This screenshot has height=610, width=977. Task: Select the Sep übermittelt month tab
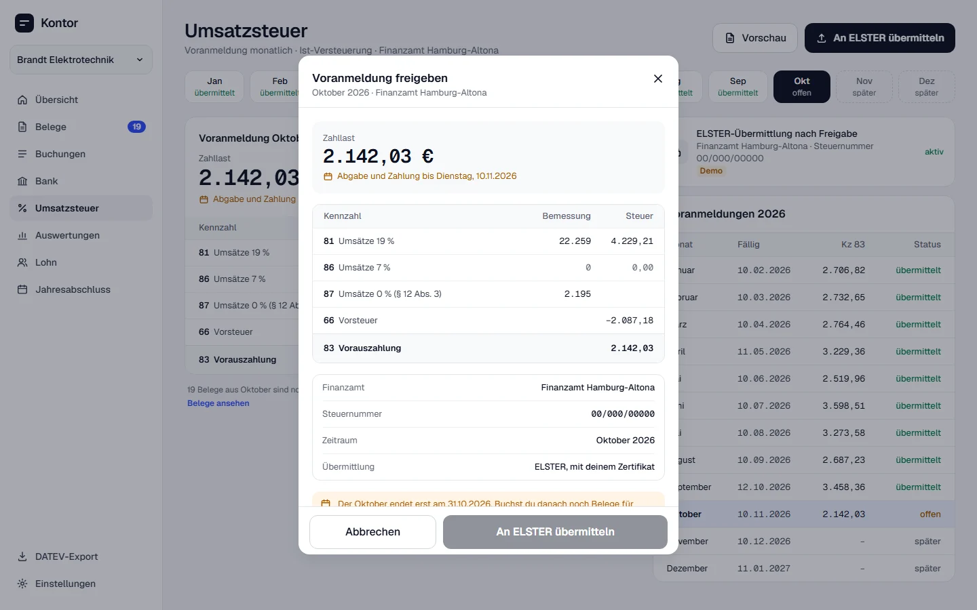(x=738, y=87)
